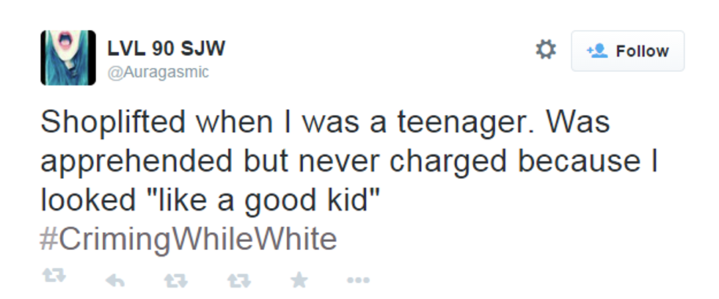The height and width of the screenshot is (299, 719).
Task: Open the user's avatar picture
Action: pyautogui.click(x=67, y=57)
